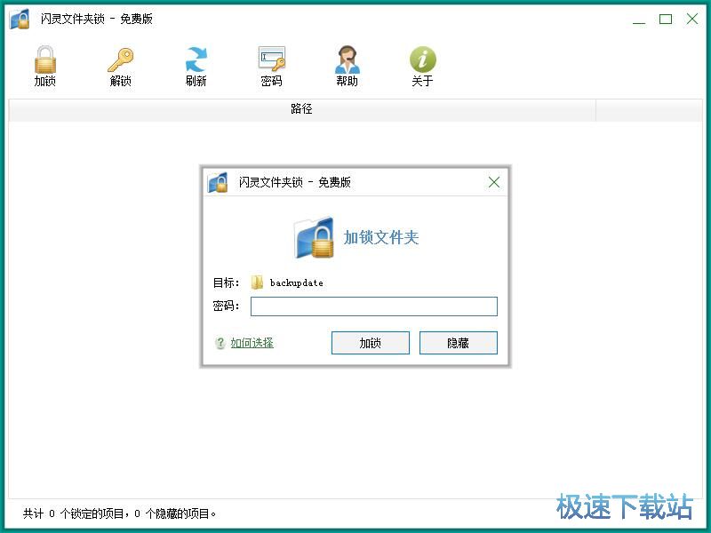Click the 密码: label in the dialog
This screenshot has width=711, height=533.
(x=226, y=306)
